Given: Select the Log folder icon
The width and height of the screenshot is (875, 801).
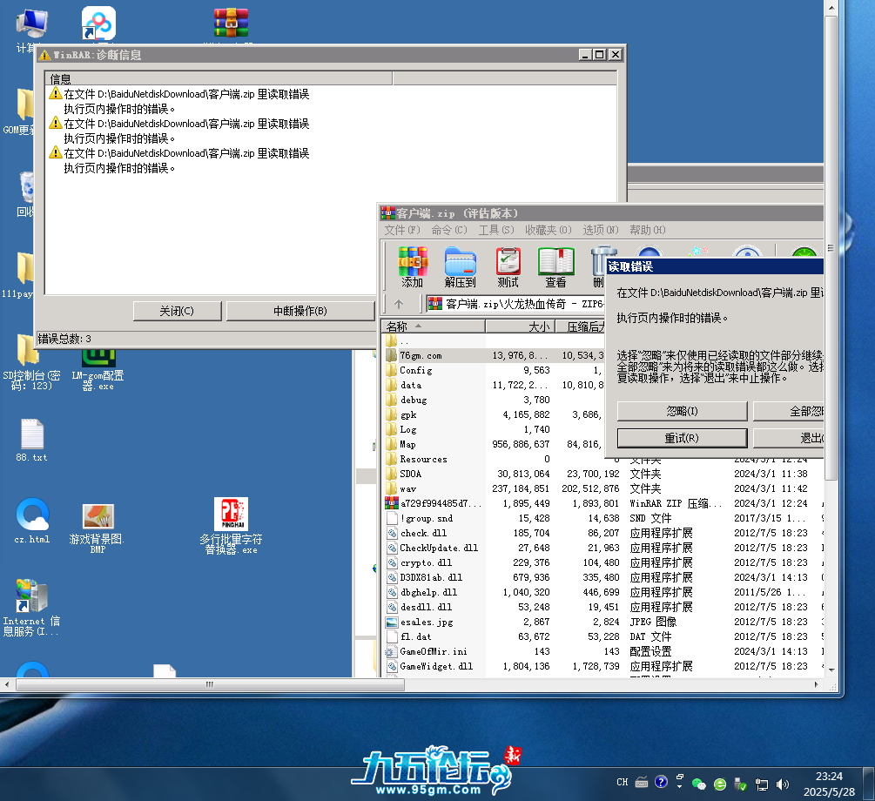Looking at the screenshot, I should pyautogui.click(x=391, y=429).
